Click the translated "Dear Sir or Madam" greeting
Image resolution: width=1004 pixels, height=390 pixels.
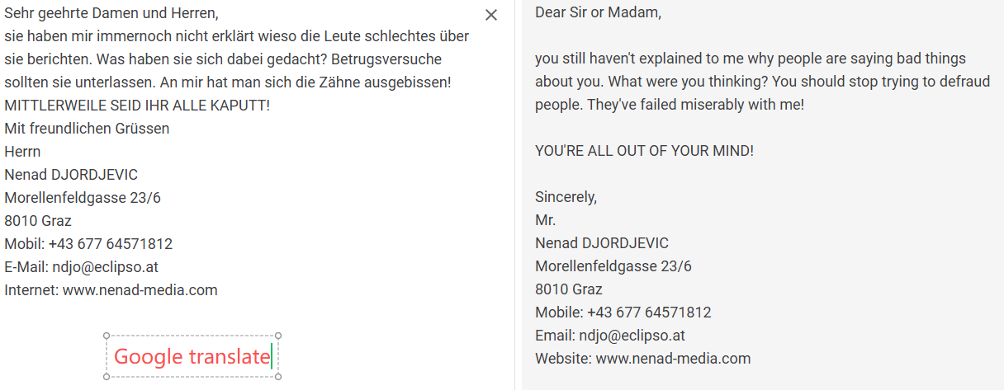(x=598, y=12)
